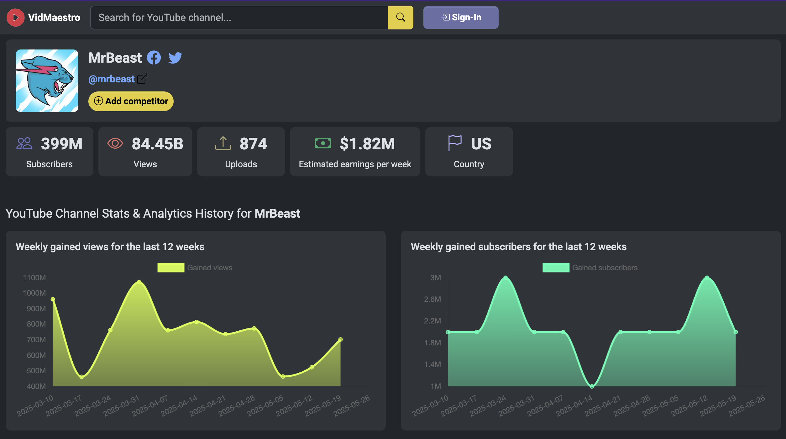Open MrBeast's Twitter bird icon
The width and height of the screenshot is (786, 439).
(175, 58)
